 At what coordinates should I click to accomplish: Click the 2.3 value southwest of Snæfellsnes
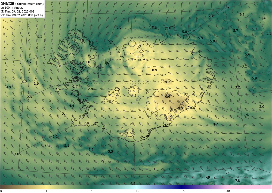[x=29, y=97]
